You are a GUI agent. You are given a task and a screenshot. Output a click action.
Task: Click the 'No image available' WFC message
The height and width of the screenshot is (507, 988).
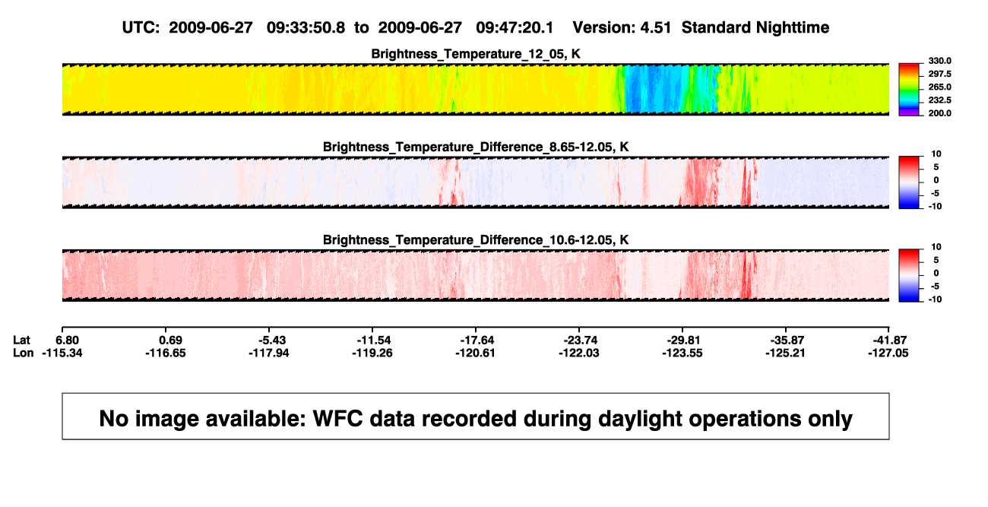point(476,417)
